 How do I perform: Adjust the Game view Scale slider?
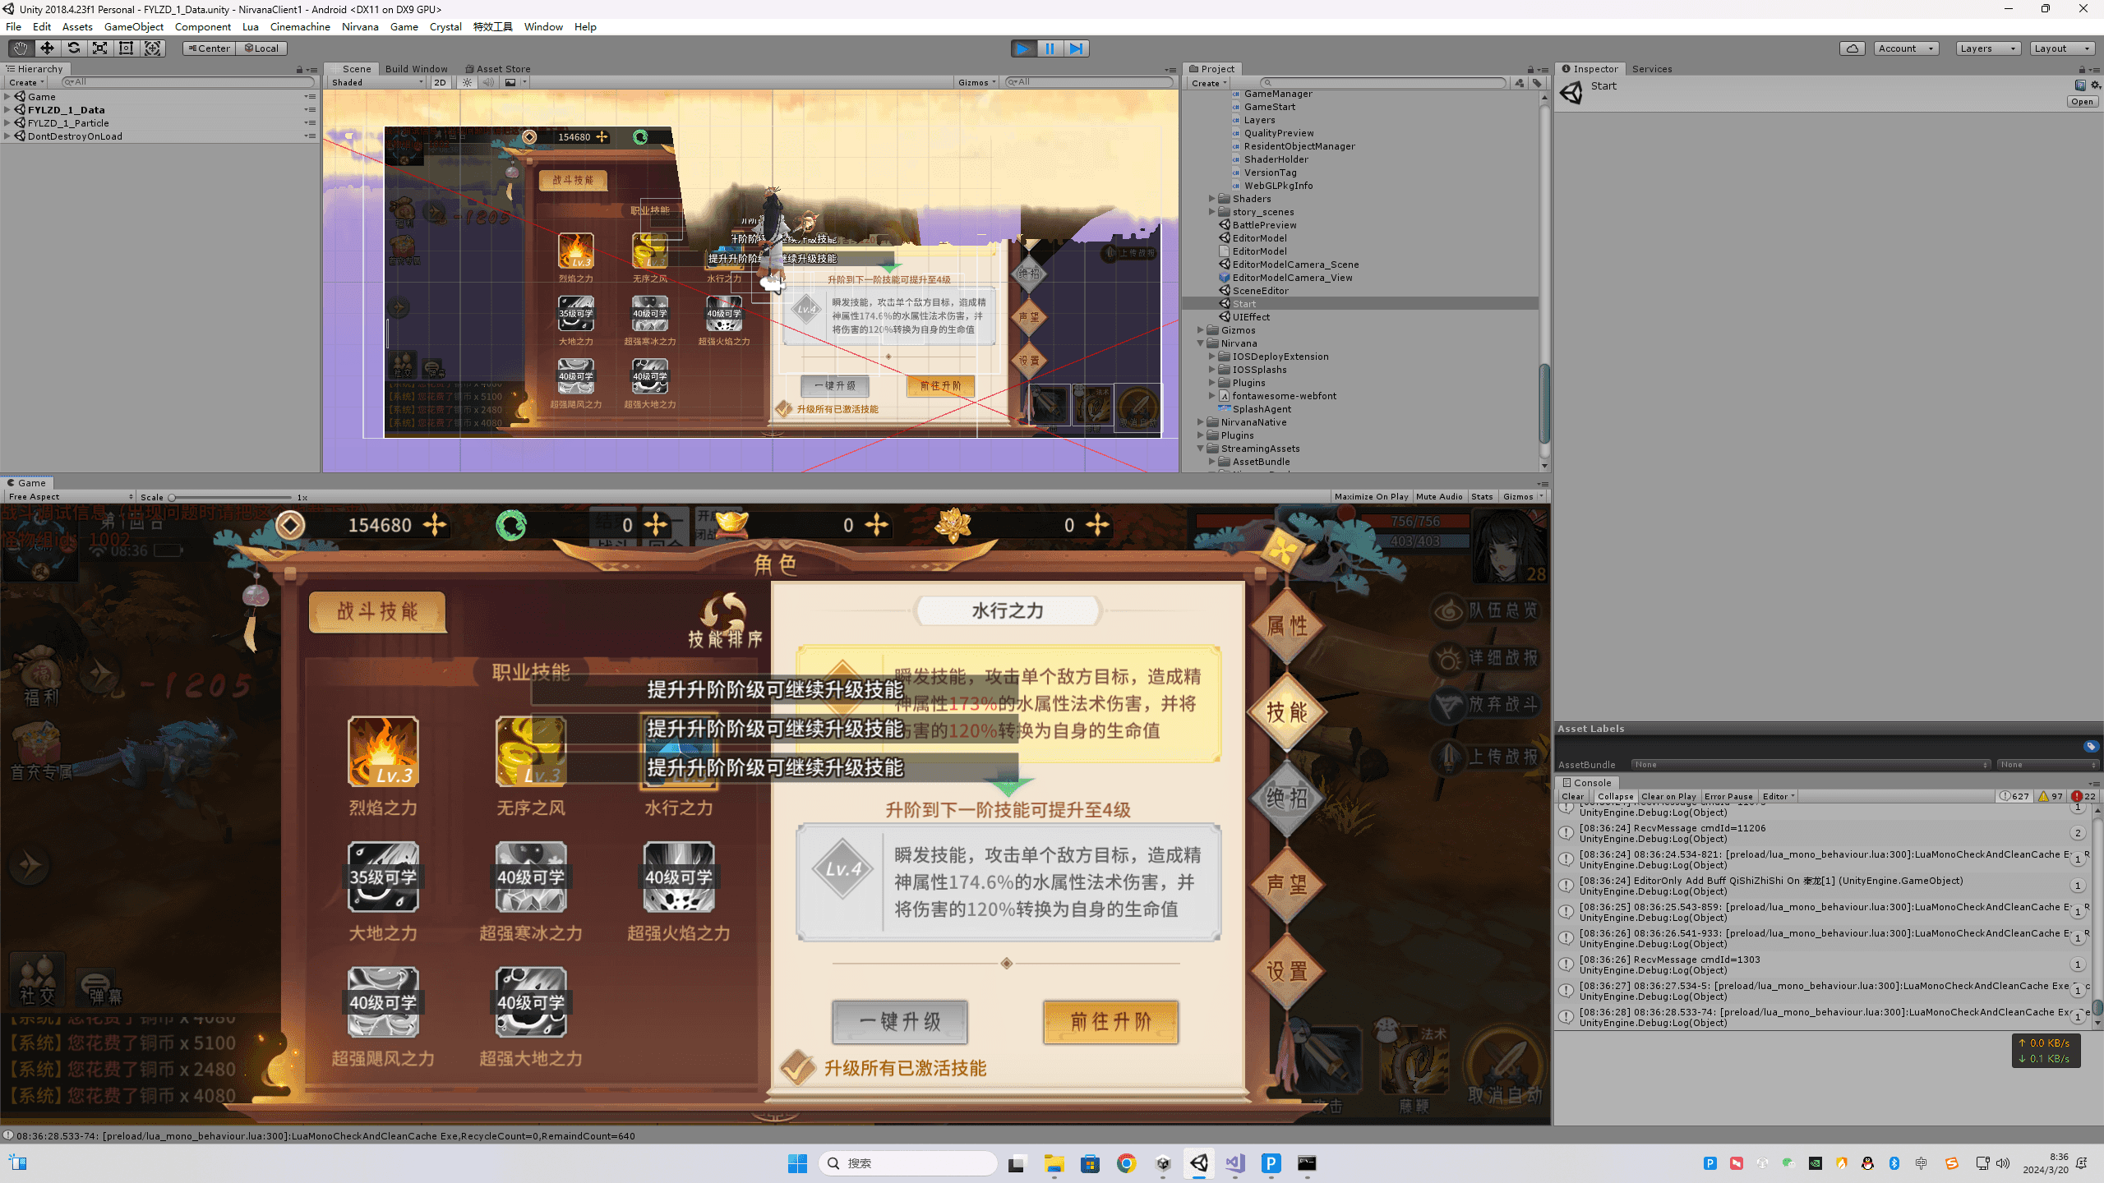tap(172, 497)
